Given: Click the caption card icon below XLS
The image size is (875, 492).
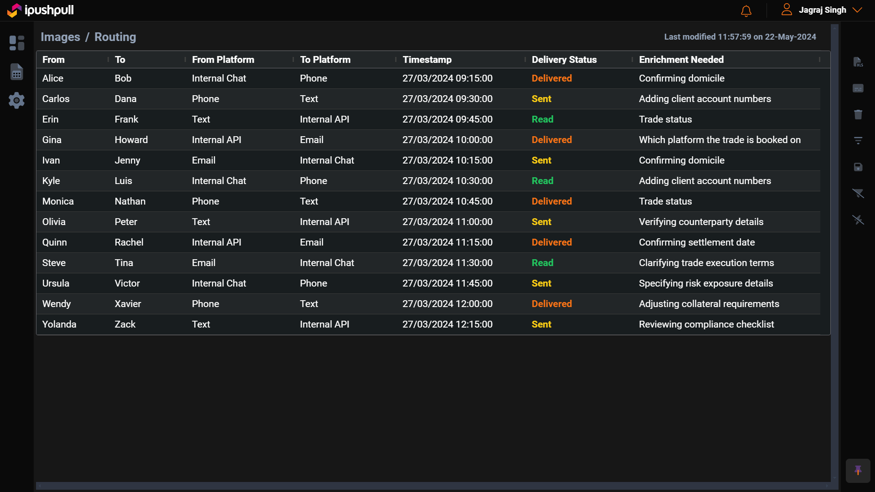Looking at the screenshot, I should click(x=858, y=88).
